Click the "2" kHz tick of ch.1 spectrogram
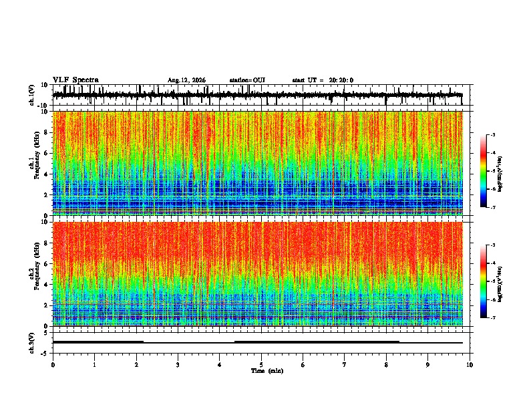Image resolution: width=529 pixels, height=409 pixels. tap(46, 195)
